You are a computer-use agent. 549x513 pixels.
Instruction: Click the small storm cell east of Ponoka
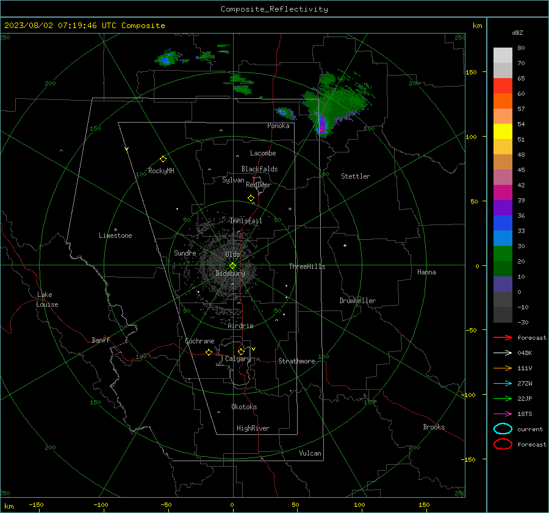tap(285, 112)
